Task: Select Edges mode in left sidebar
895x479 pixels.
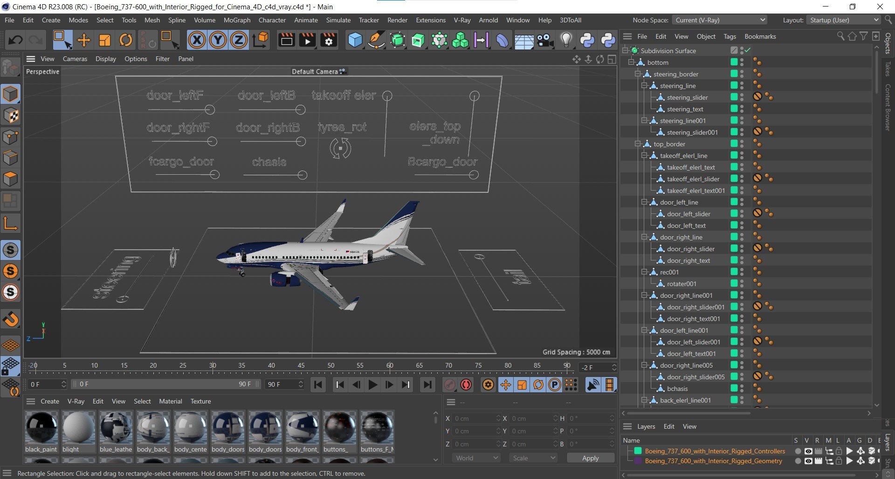Action: point(10,158)
